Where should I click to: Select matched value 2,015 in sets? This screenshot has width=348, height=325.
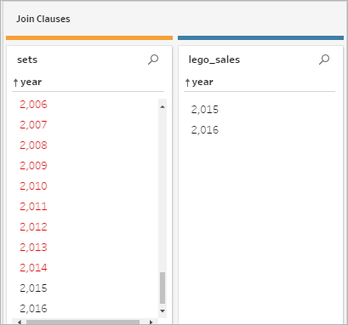pyautogui.click(x=33, y=288)
